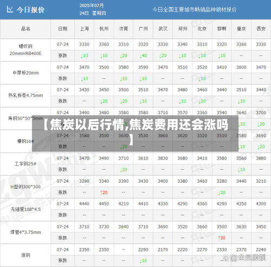Click the 槽钢16# product name

(25, 141)
